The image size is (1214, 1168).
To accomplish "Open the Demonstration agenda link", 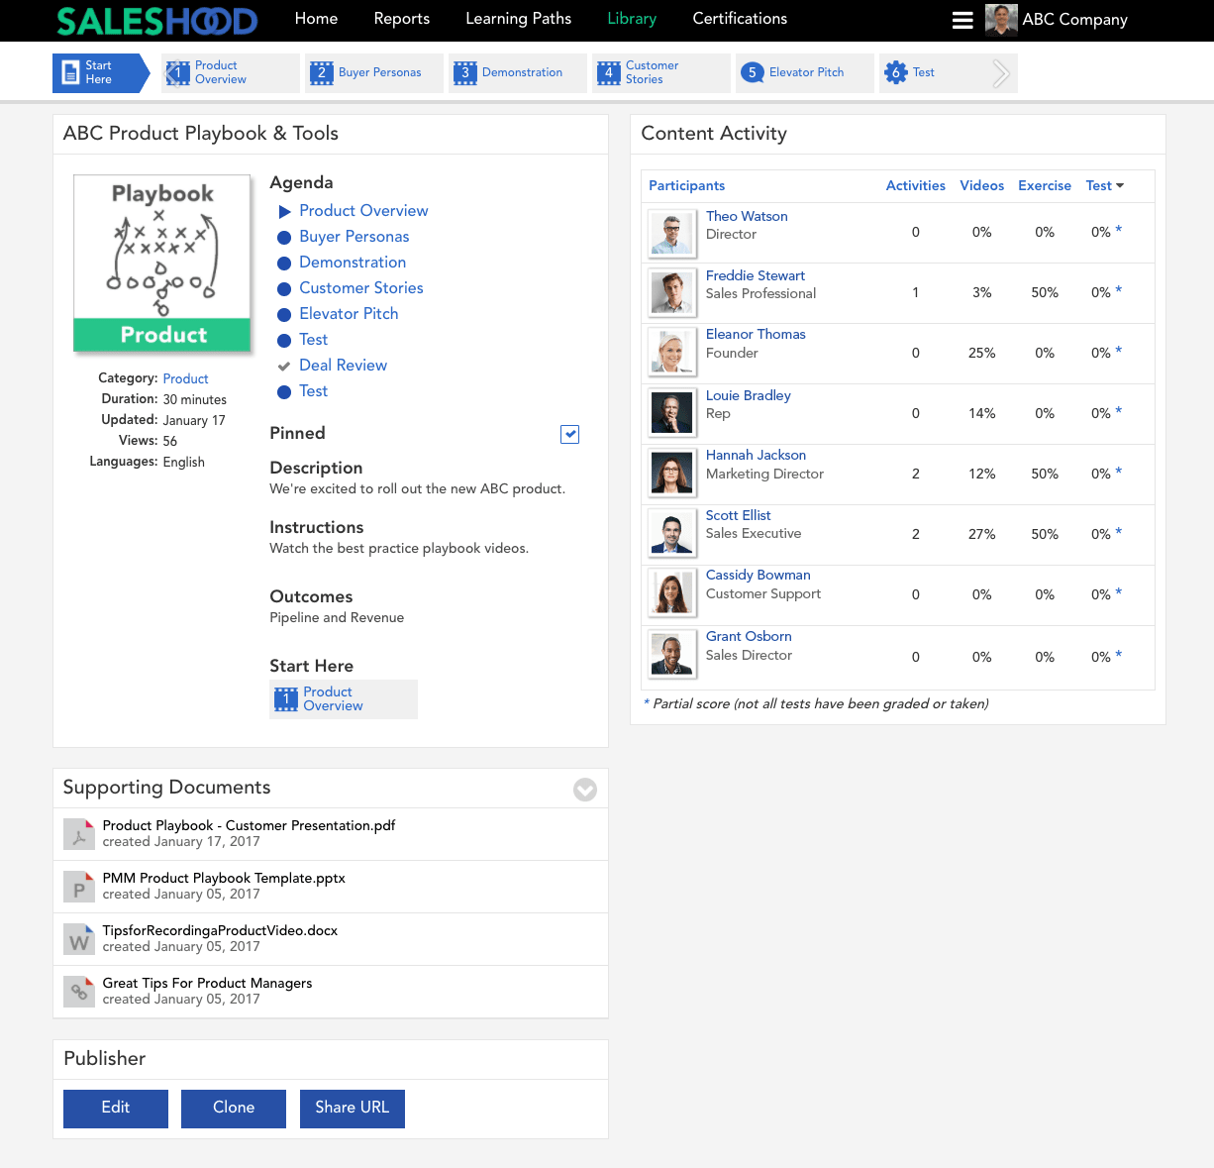I will (353, 263).
